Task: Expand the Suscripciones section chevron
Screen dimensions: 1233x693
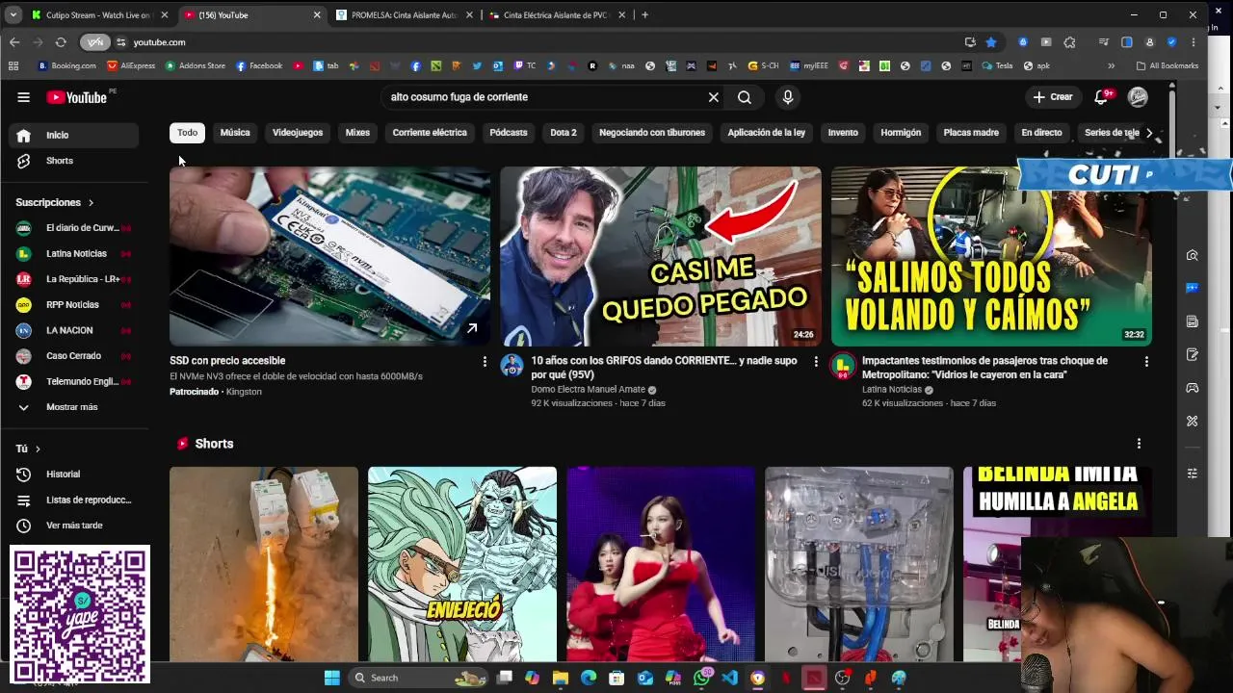Action: pyautogui.click(x=91, y=203)
